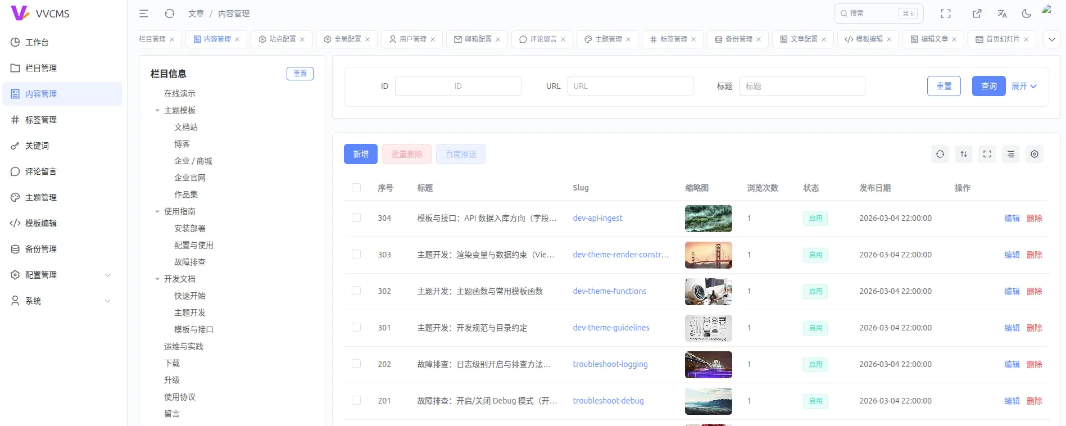The width and height of the screenshot is (1066, 426).
Task: Close the 模板编辑 tab
Action: 889,39
